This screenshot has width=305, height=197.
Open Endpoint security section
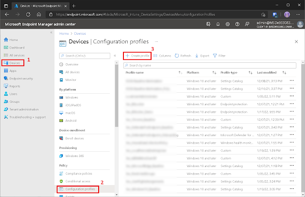coord(19,79)
